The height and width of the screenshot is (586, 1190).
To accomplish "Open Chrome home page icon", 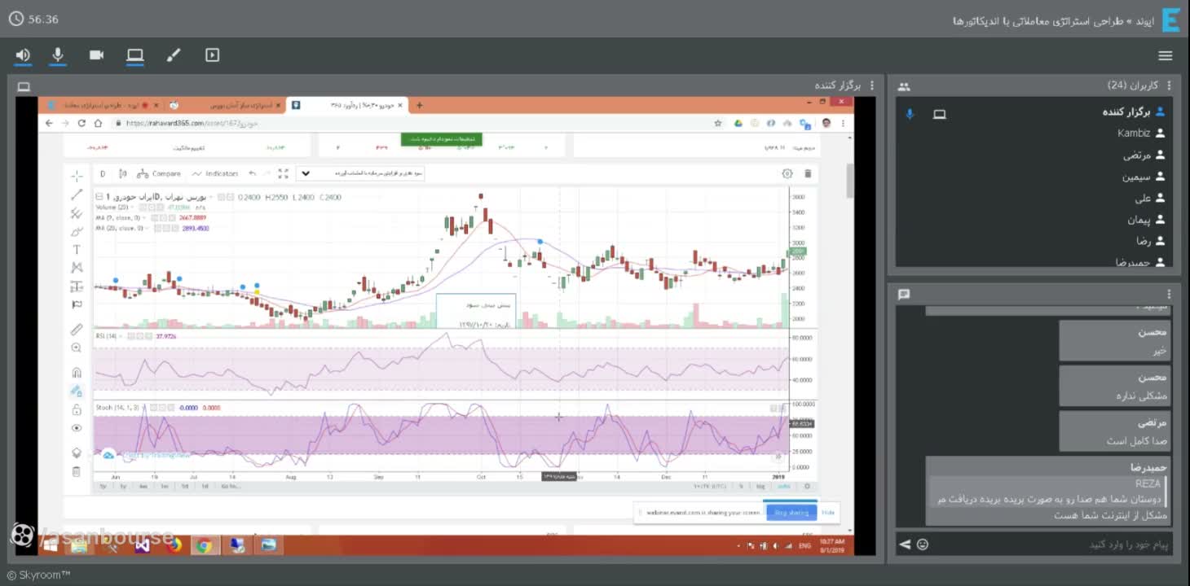I will [x=98, y=123].
